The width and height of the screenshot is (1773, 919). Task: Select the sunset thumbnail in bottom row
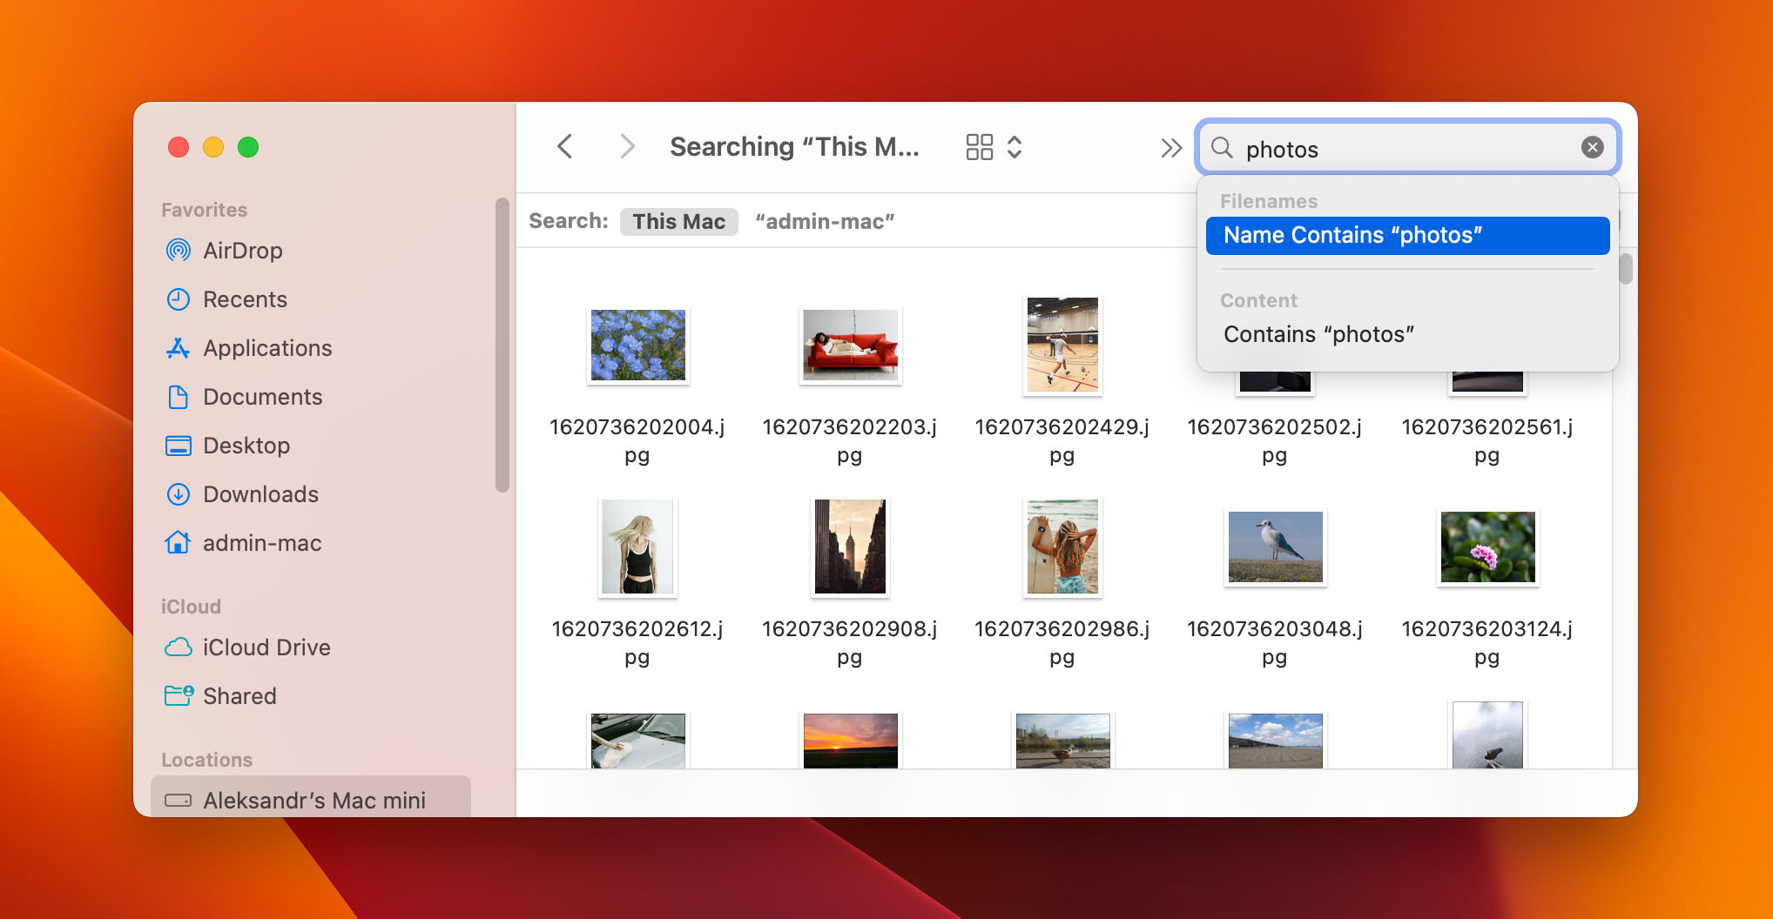point(850,741)
